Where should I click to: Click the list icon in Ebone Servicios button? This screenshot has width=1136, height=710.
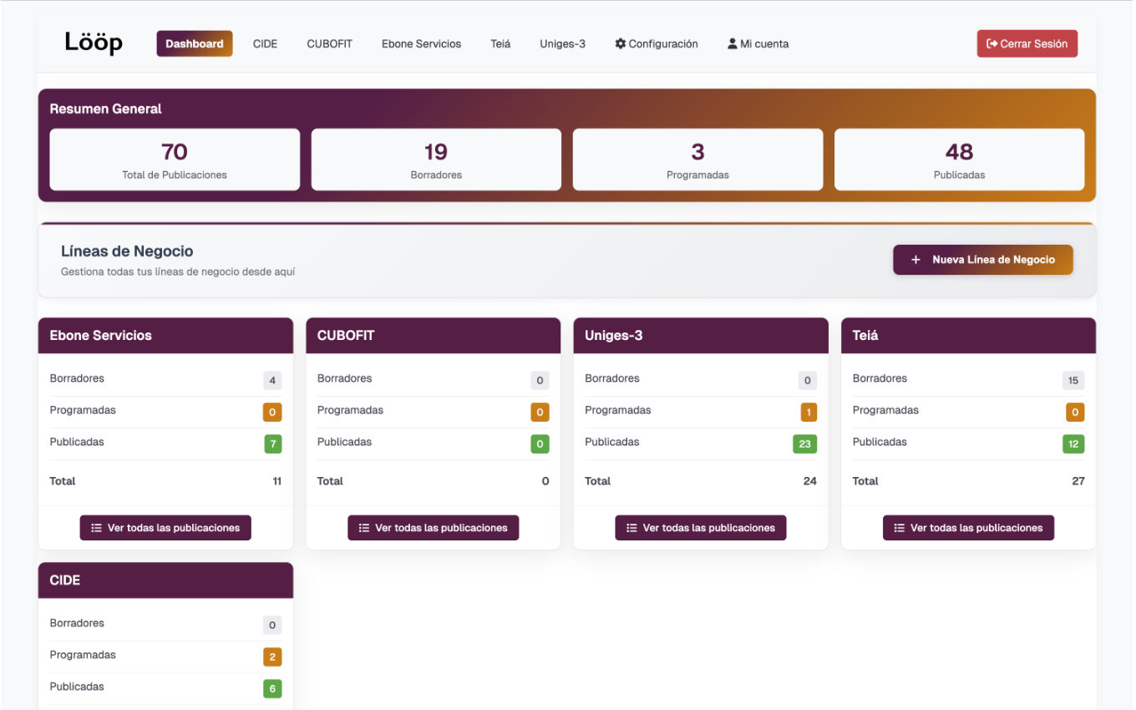point(96,528)
